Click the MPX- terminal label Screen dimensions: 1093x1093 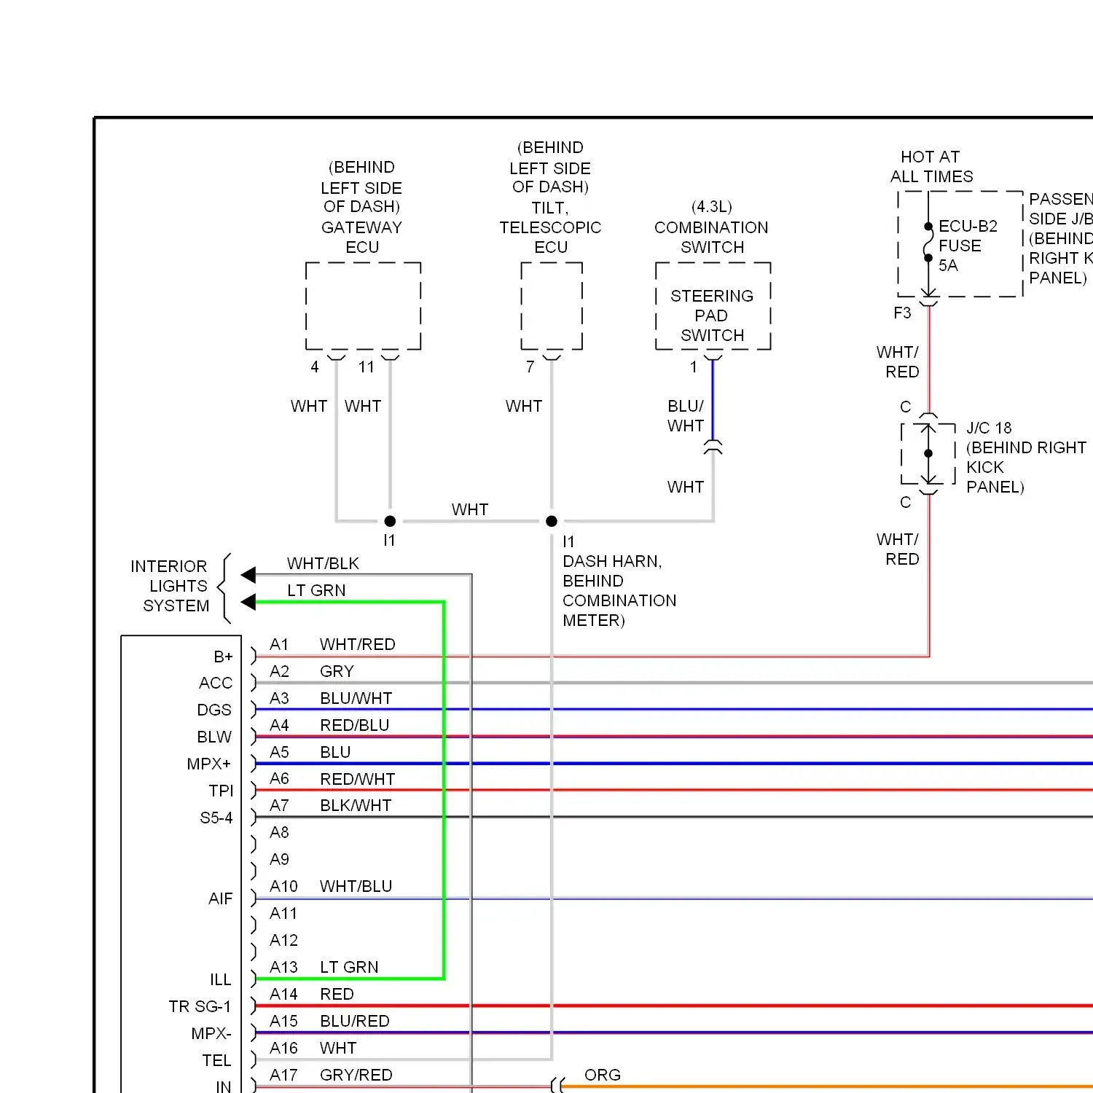coord(211,1033)
